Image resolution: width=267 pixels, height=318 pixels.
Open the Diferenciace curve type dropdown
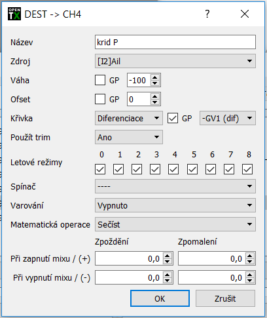pos(129,118)
